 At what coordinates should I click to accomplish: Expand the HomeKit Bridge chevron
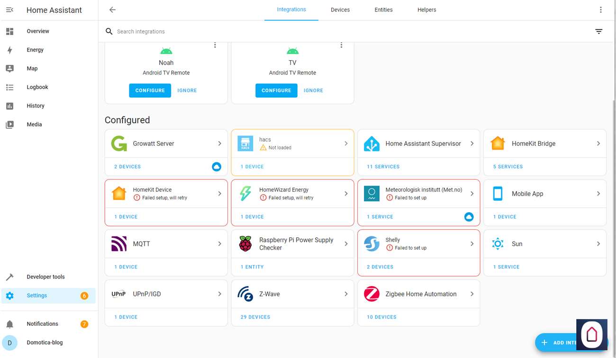(598, 143)
